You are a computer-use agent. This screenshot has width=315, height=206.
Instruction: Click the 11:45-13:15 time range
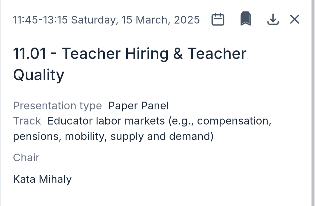40,20
